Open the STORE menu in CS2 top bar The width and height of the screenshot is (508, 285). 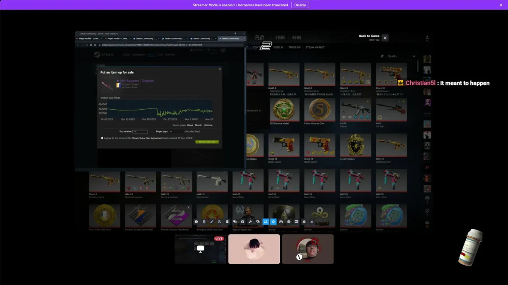click(280, 38)
